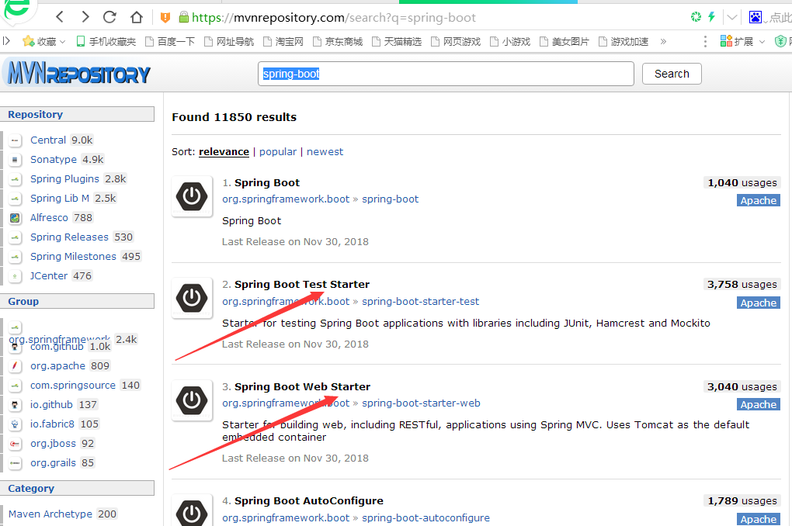Open the 网页游戏 bookmark

pos(456,41)
